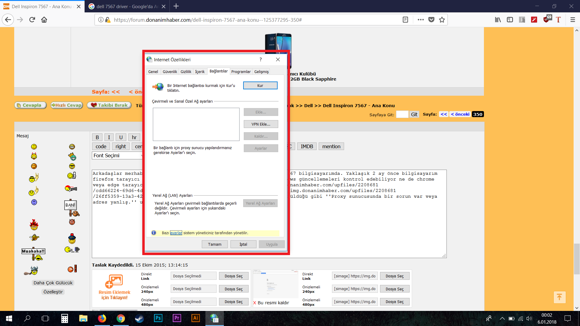
Task: Open page actions three-dot menu
Action: pyautogui.click(x=420, y=20)
